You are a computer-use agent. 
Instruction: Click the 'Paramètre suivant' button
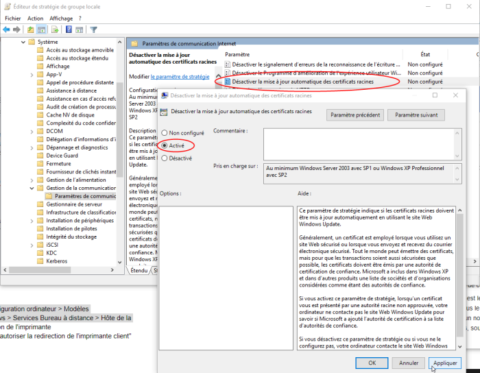(x=416, y=115)
